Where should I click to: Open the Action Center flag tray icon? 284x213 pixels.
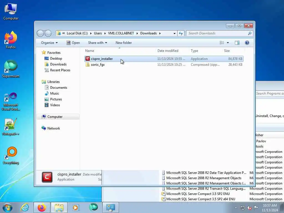256,207
